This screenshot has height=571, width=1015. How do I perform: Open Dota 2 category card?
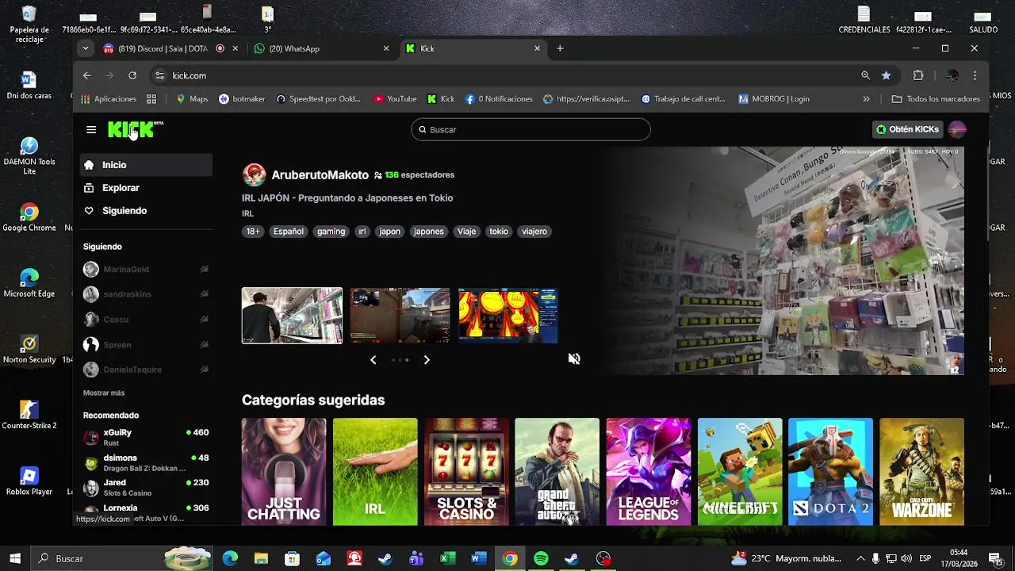(830, 472)
